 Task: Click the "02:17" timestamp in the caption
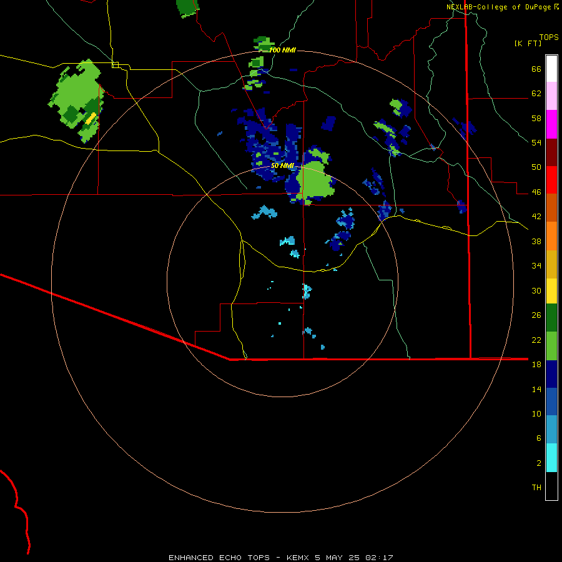pos(379,558)
